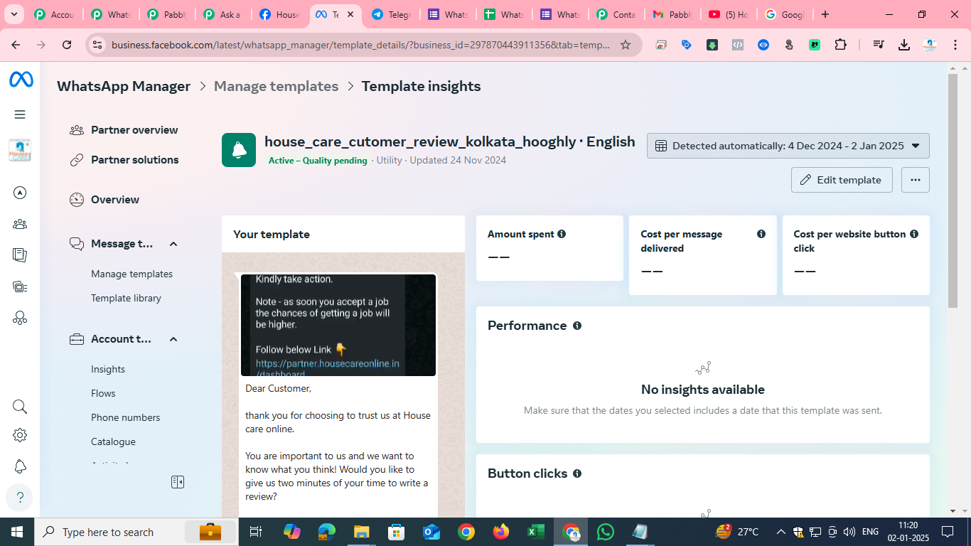Go back to the previous page

pyautogui.click(x=16, y=45)
